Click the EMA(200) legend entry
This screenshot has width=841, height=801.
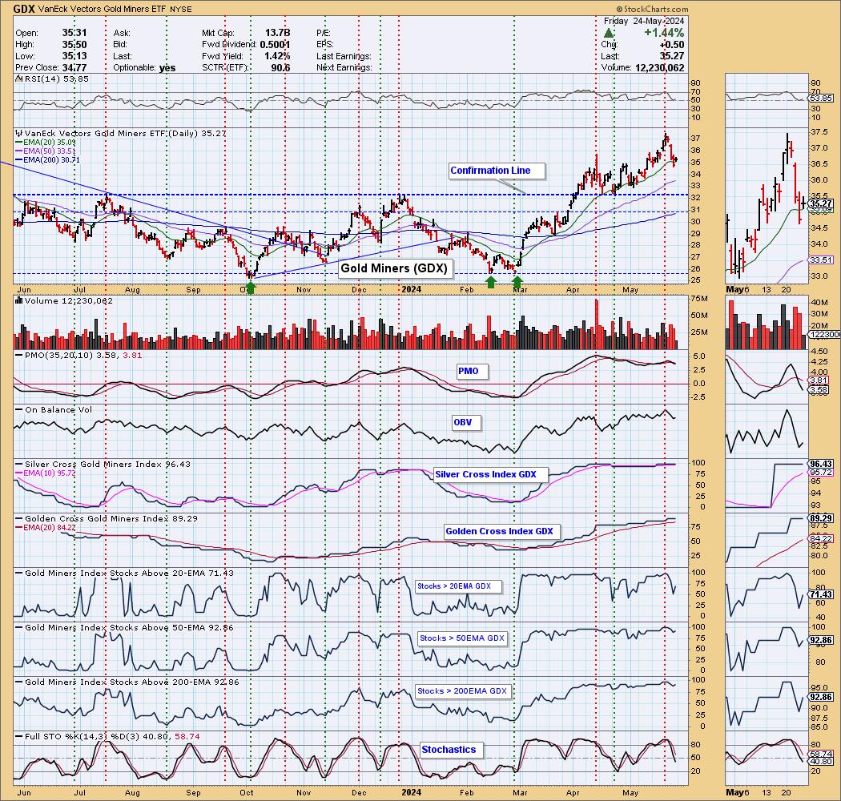click(48, 160)
